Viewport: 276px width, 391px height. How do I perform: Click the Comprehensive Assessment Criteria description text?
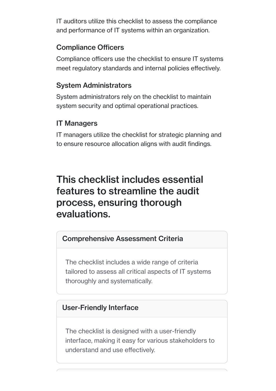[138, 271]
